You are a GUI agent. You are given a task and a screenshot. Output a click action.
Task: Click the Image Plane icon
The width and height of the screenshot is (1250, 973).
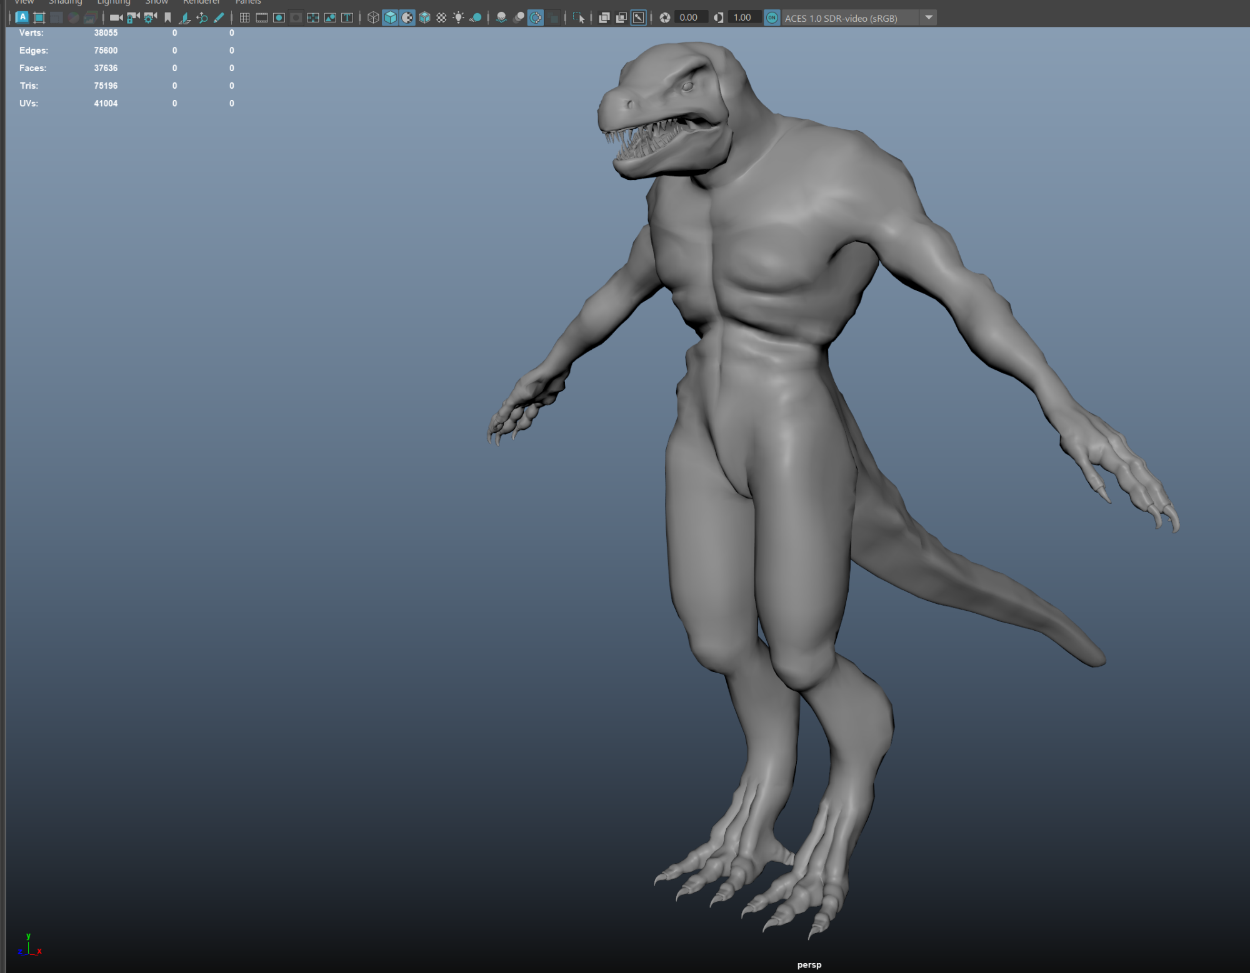click(184, 17)
